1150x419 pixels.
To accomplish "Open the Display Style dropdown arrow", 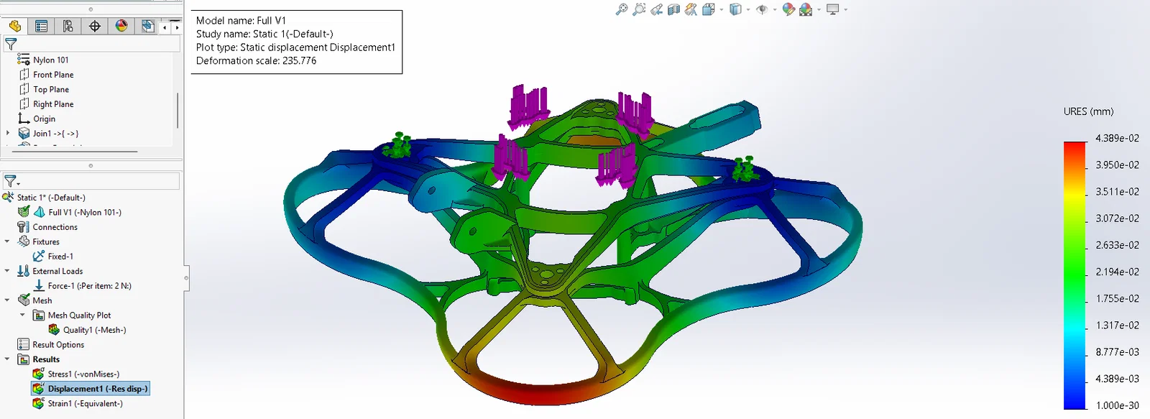I will [x=748, y=10].
